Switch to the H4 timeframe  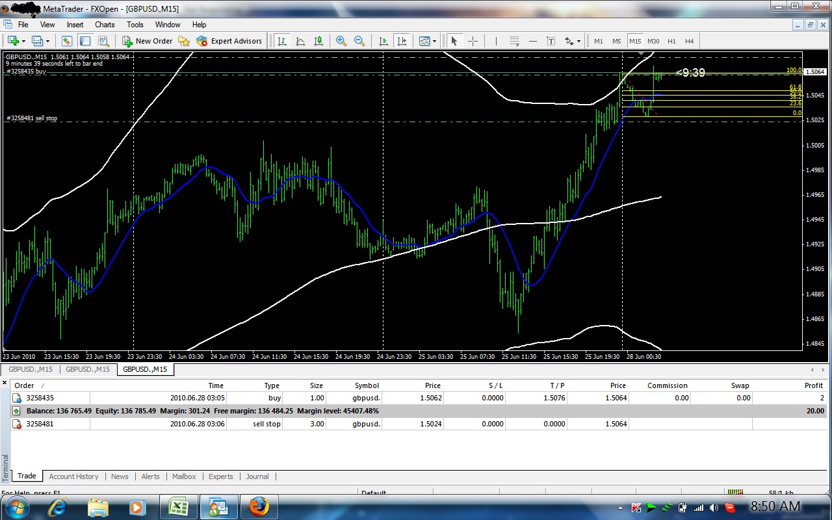[x=689, y=41]
